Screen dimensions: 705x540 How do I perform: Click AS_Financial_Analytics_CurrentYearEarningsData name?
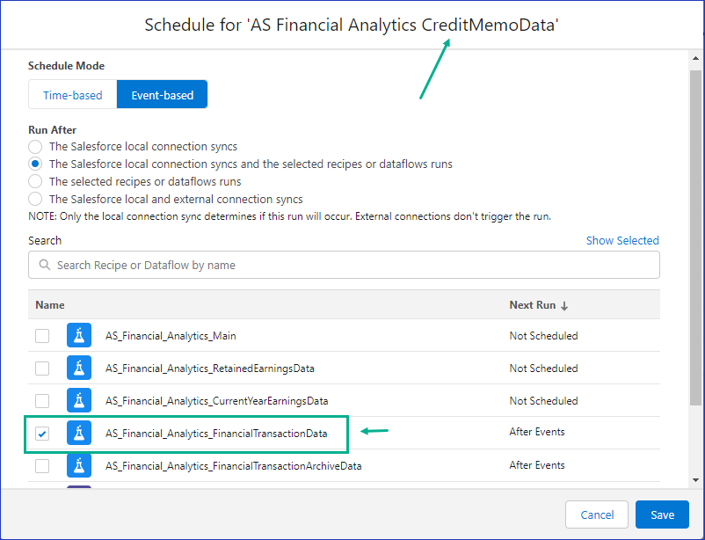(x=217, y=400)
